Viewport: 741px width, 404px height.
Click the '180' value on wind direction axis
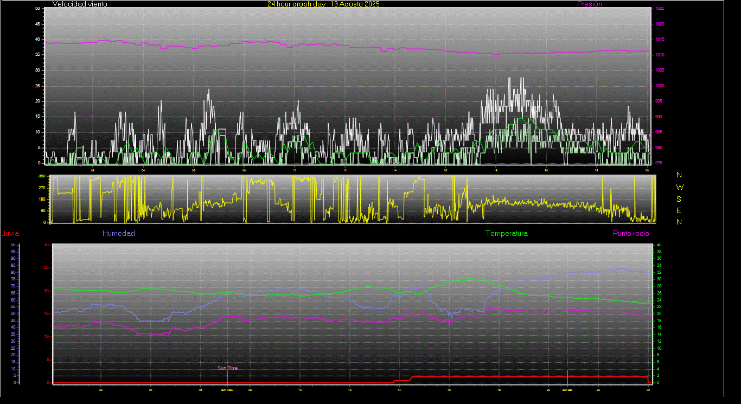[42, 200]
